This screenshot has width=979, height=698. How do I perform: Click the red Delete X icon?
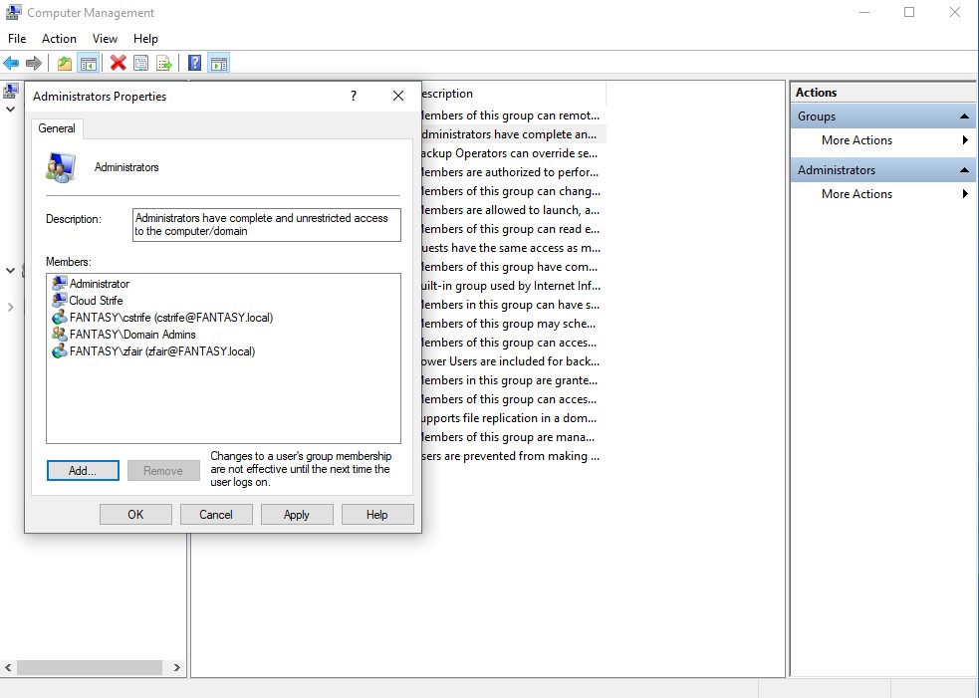[x=117, y=63]
